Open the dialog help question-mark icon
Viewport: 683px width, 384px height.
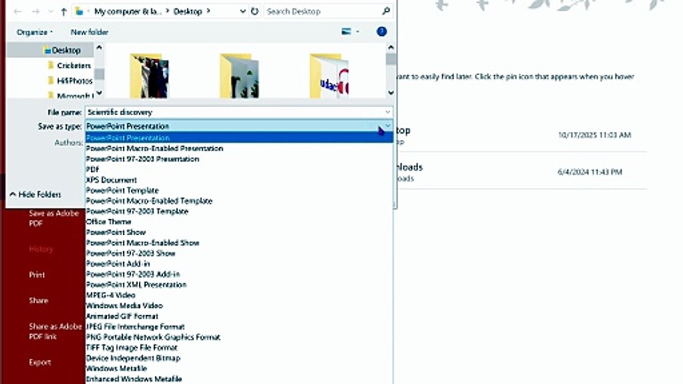(x=382, y=32)
